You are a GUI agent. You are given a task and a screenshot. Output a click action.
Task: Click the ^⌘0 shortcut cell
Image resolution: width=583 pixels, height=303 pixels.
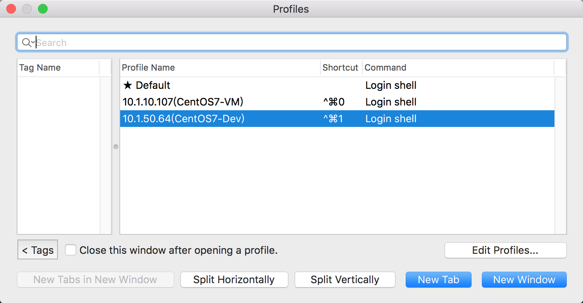click(x=334, y=102)
